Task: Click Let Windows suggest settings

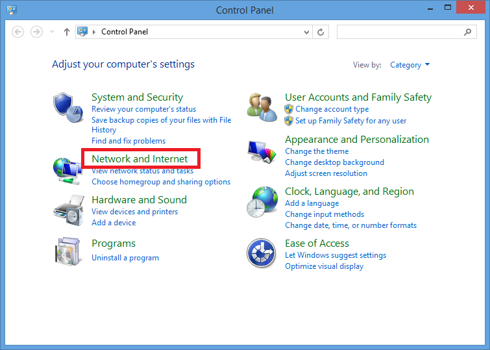Action: (336, 255)
